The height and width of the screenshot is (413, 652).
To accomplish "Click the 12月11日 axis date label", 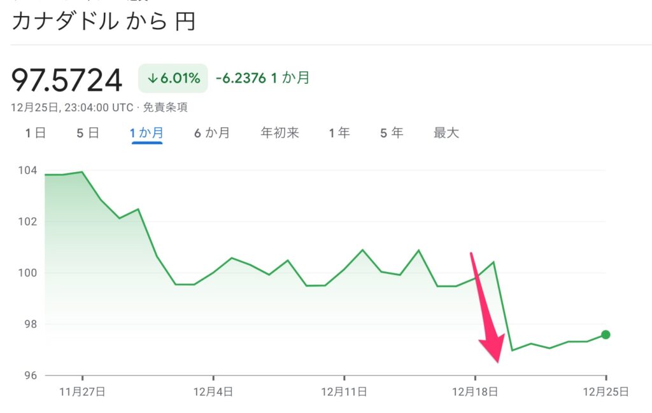I will [344, 391].
